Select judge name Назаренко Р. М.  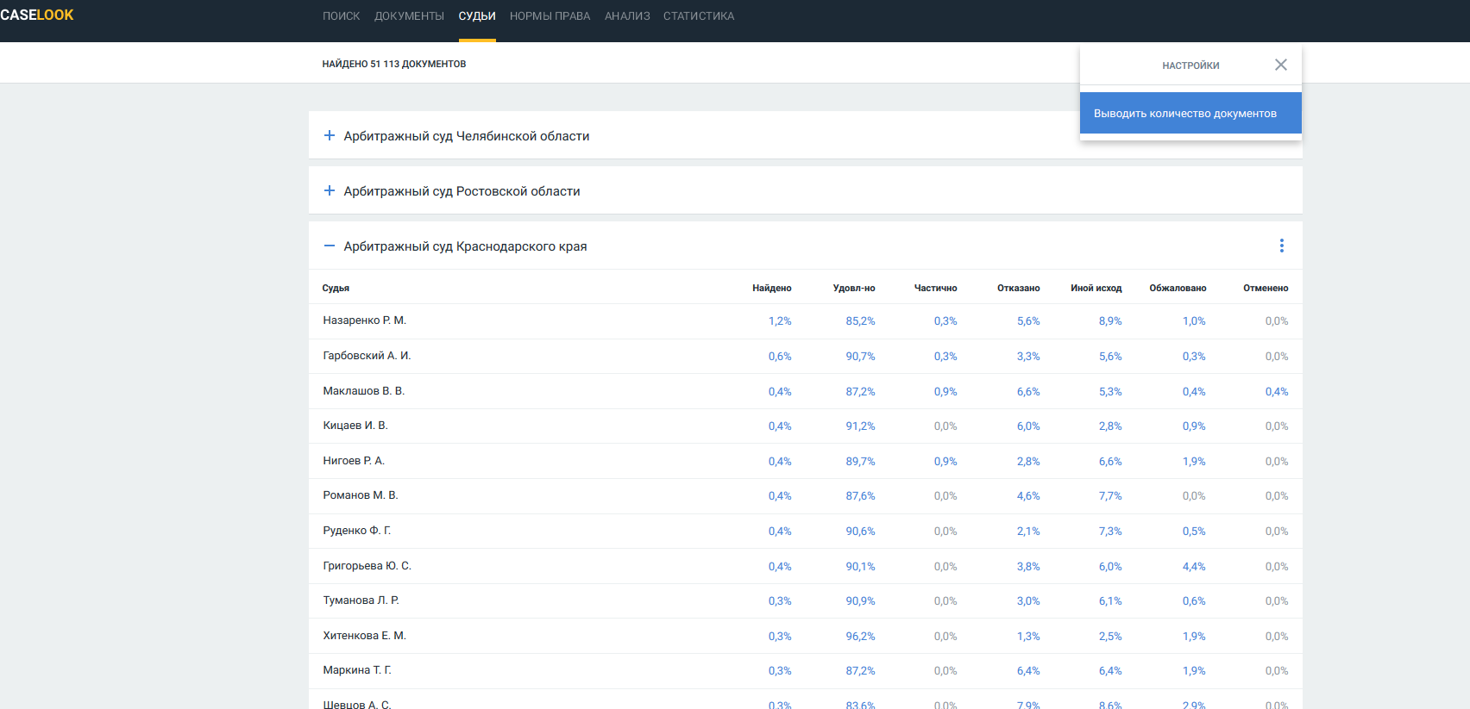364,320
